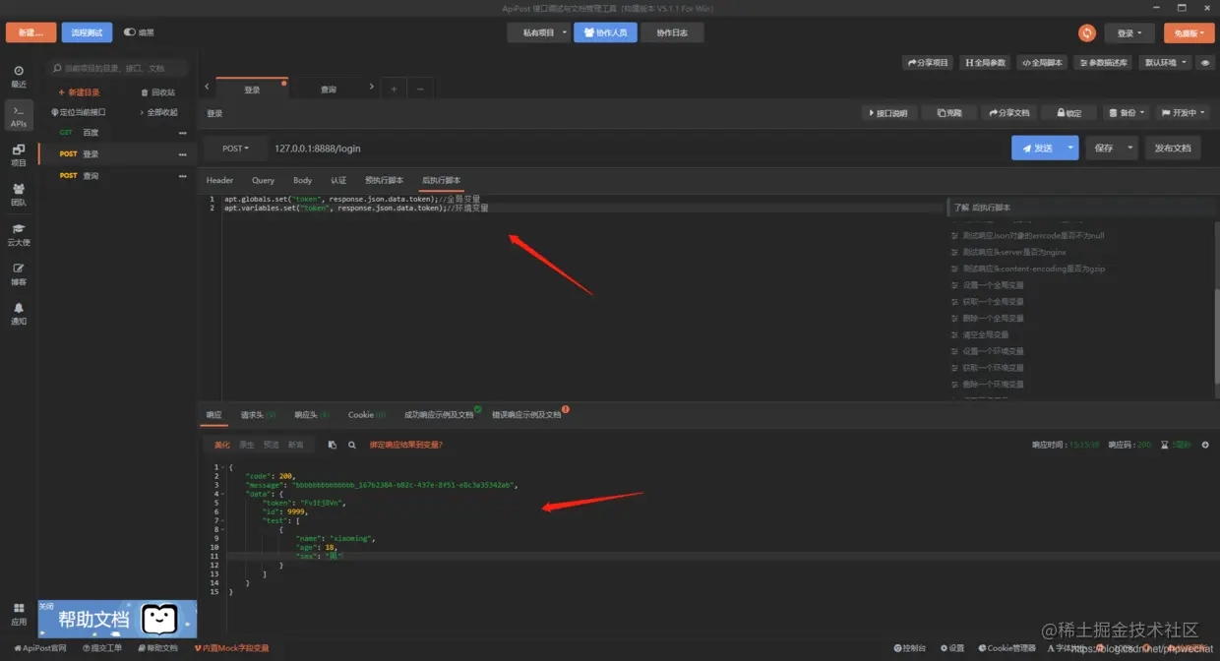The width and height of the screenshot is (1220, 661).
Task: Copy the response with the copy icon
Action: (x=332, y=445)
